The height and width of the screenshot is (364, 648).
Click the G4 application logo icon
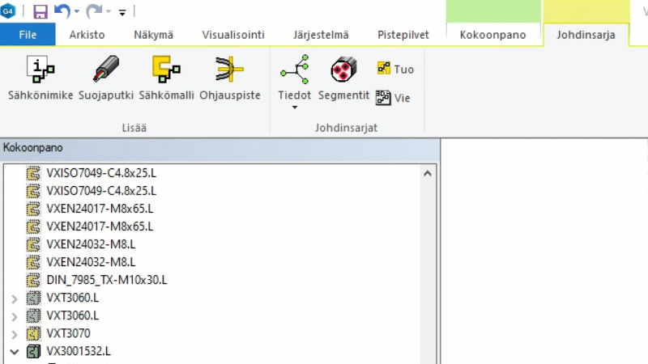[x=8, y=11]
